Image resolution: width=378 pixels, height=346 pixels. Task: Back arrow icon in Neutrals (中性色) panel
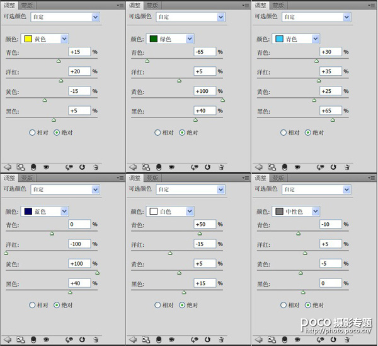point(259,340)
